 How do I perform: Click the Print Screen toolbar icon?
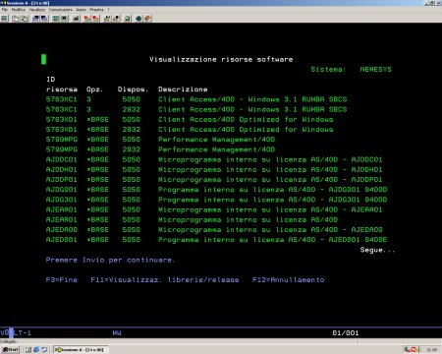coord(4,19)
